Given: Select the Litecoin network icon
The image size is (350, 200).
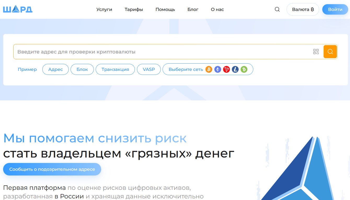Looking at the screenshot, I should coord(235,69).
